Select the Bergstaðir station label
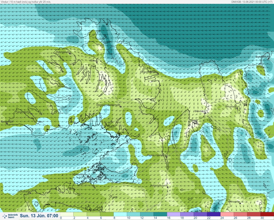The width and height of the screenshot is (274, 220). tap(231, 107)
